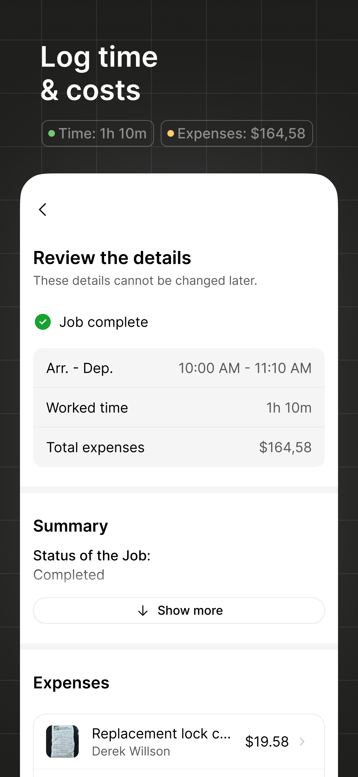
Task: Click the Completed job status text
Action: pyautogui.click(x=69, y=575)
